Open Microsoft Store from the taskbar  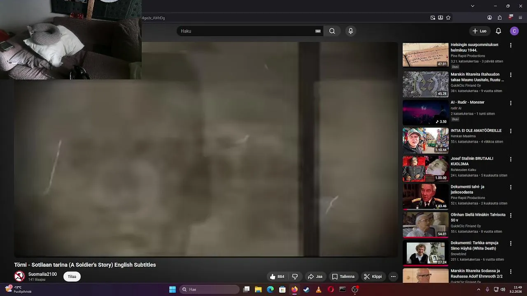282,289
